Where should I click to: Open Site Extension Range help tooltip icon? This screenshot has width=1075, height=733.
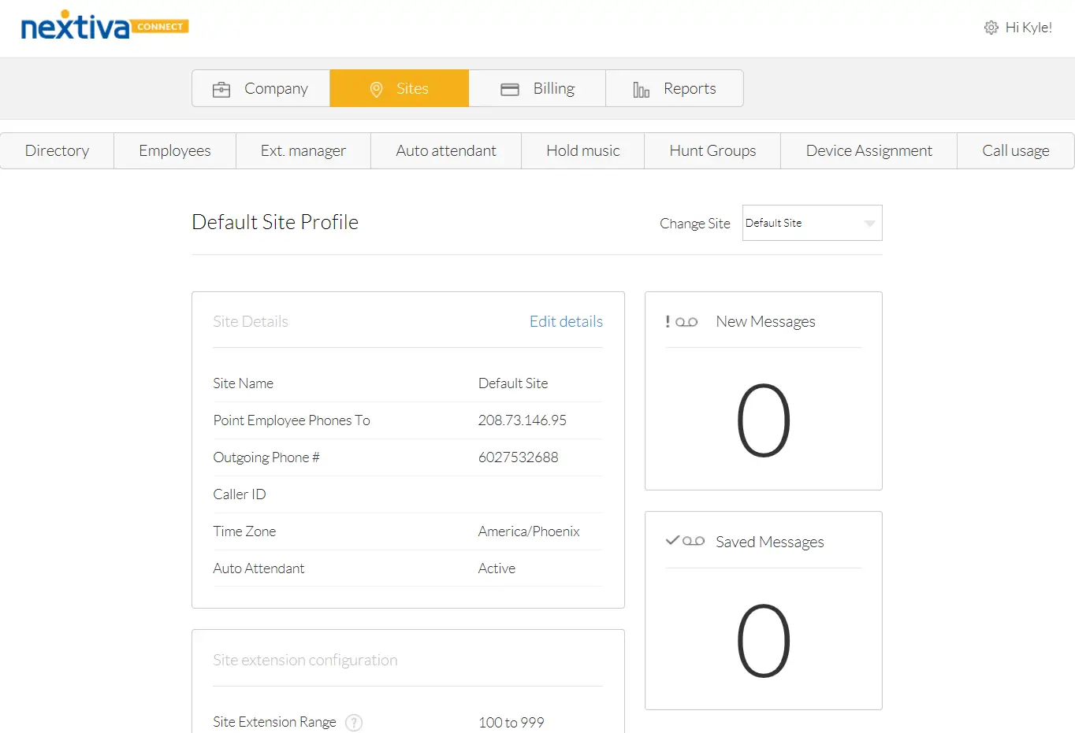tap(353, 722)
